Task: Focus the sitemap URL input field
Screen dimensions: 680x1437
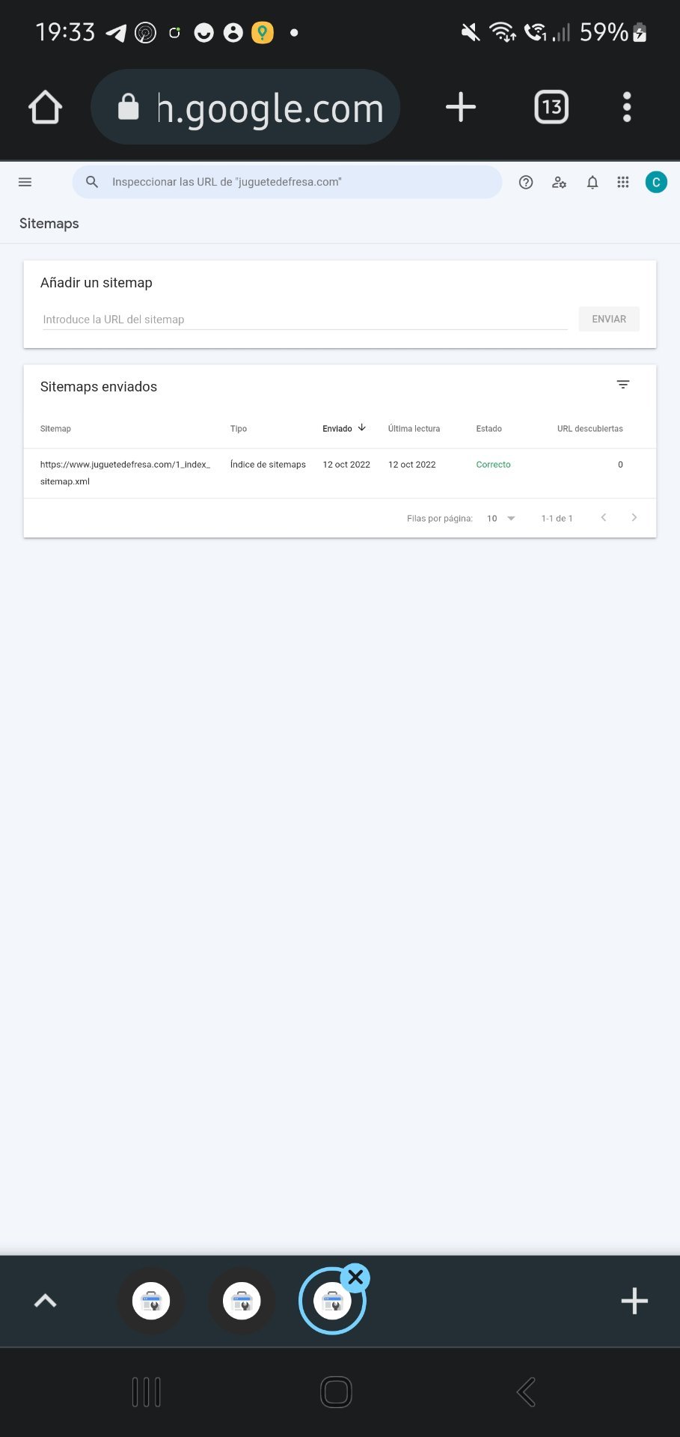Action: [304, 320]
